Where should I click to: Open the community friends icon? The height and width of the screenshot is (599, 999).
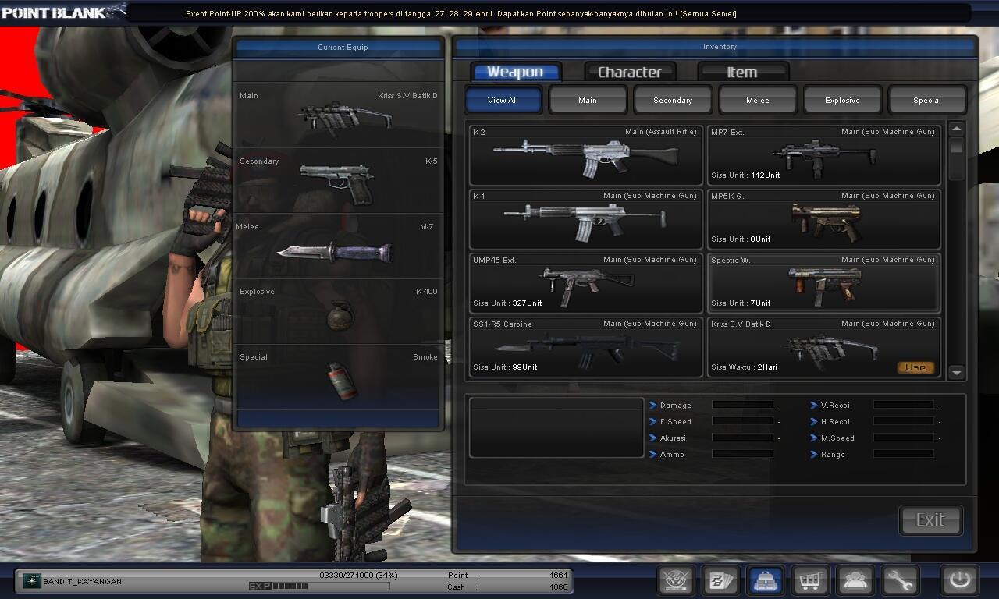point(855,580)
